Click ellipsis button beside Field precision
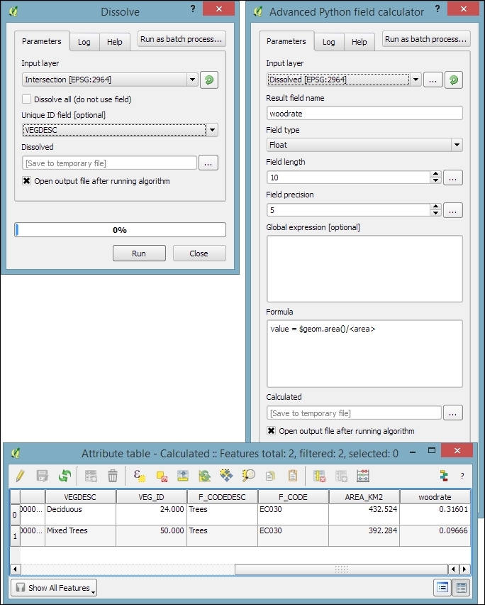 [453, 210]
